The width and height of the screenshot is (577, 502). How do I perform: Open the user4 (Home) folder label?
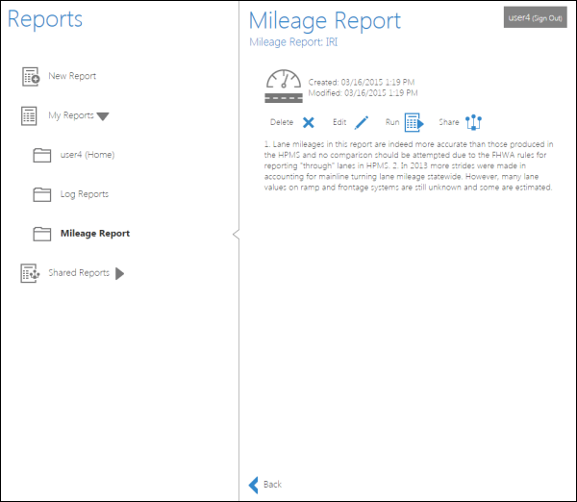point(86,155)
